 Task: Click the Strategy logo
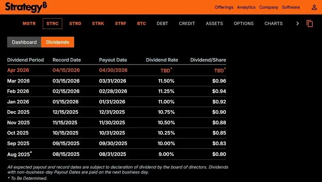coord(26,7)
